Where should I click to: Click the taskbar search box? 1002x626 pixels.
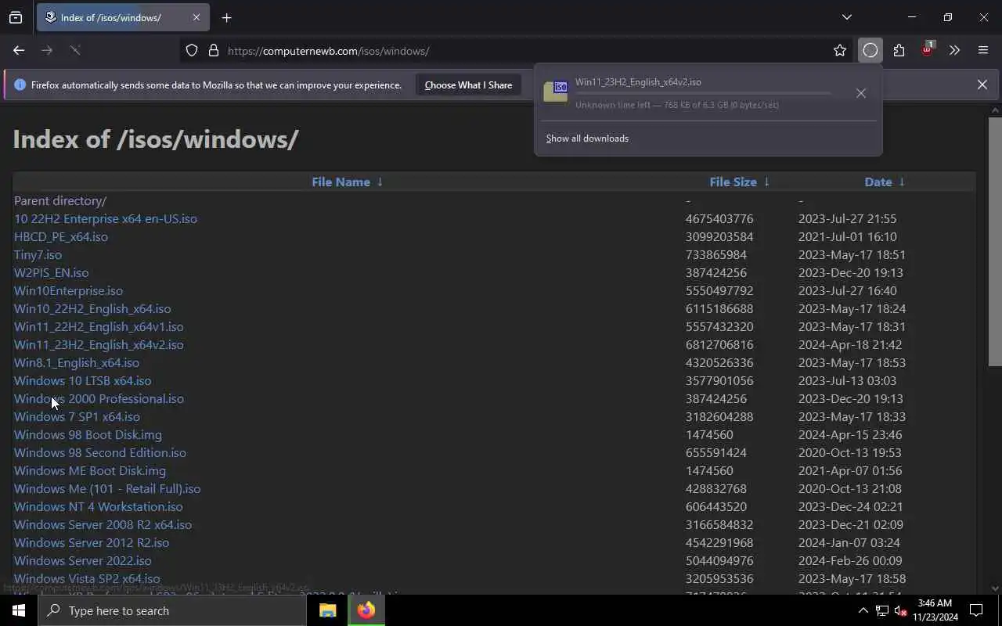click(172, 610)
